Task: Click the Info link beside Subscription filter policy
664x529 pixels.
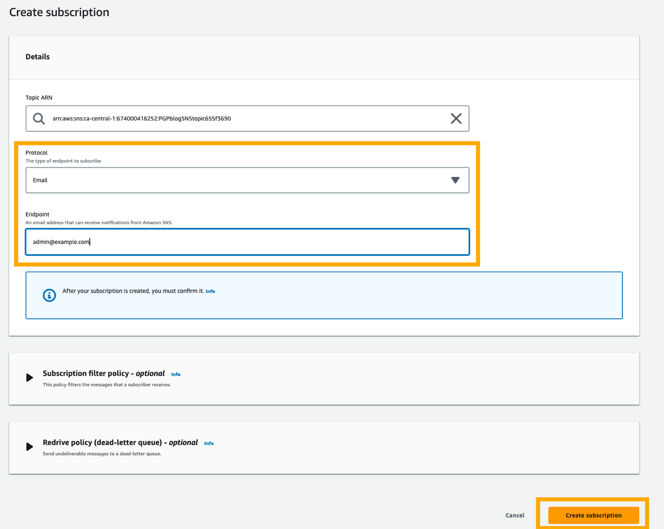Action: tap(175, 374)
